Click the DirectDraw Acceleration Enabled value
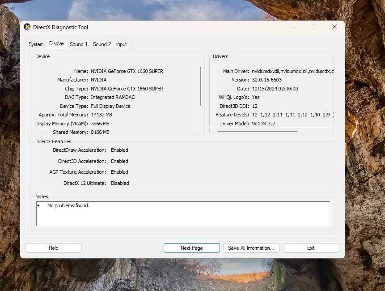Image resolution: width=385 pixels, height=291 pixels. (x=119, y=150)
